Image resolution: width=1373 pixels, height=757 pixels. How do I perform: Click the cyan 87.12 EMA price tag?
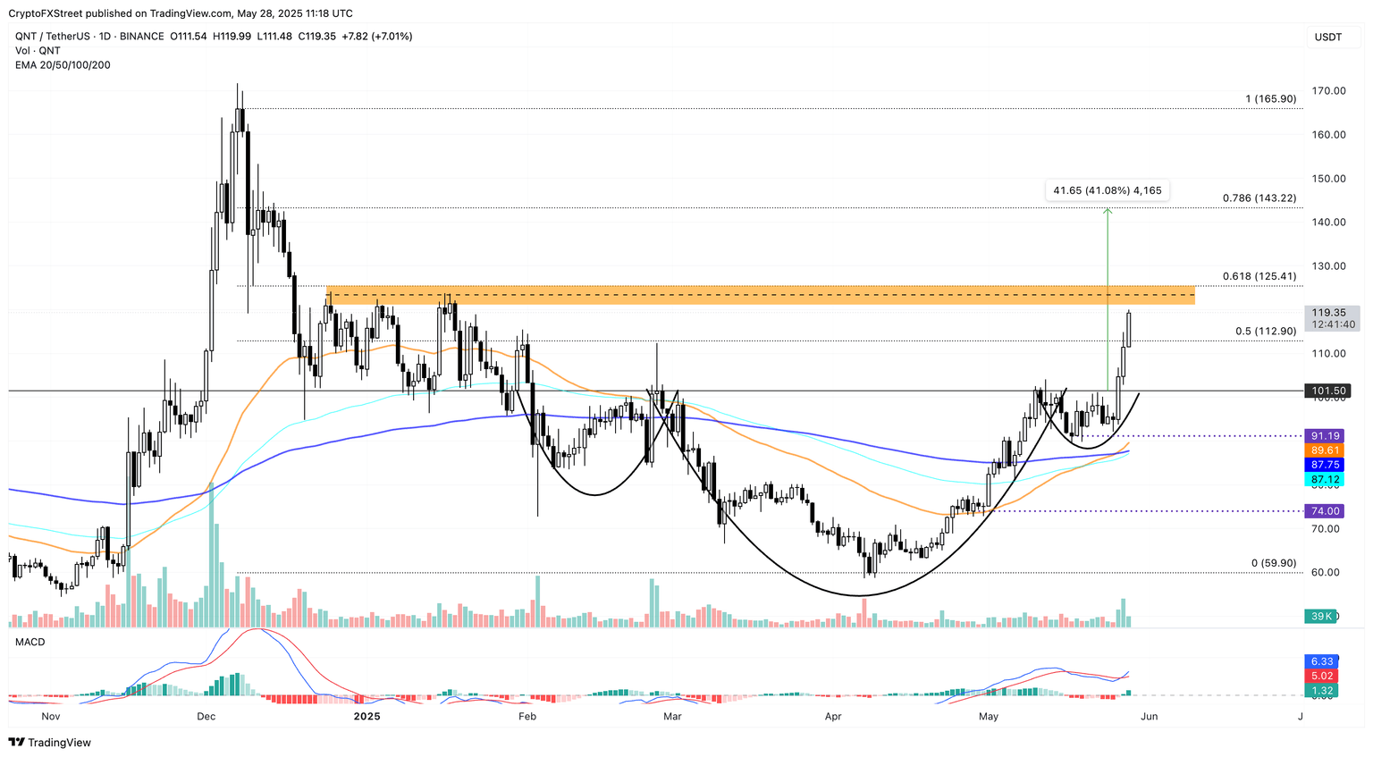tap(1325, 480)
